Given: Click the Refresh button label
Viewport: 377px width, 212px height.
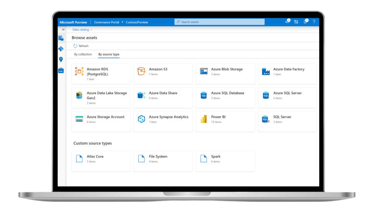Looking at the screenshot, I should [84, 46].
